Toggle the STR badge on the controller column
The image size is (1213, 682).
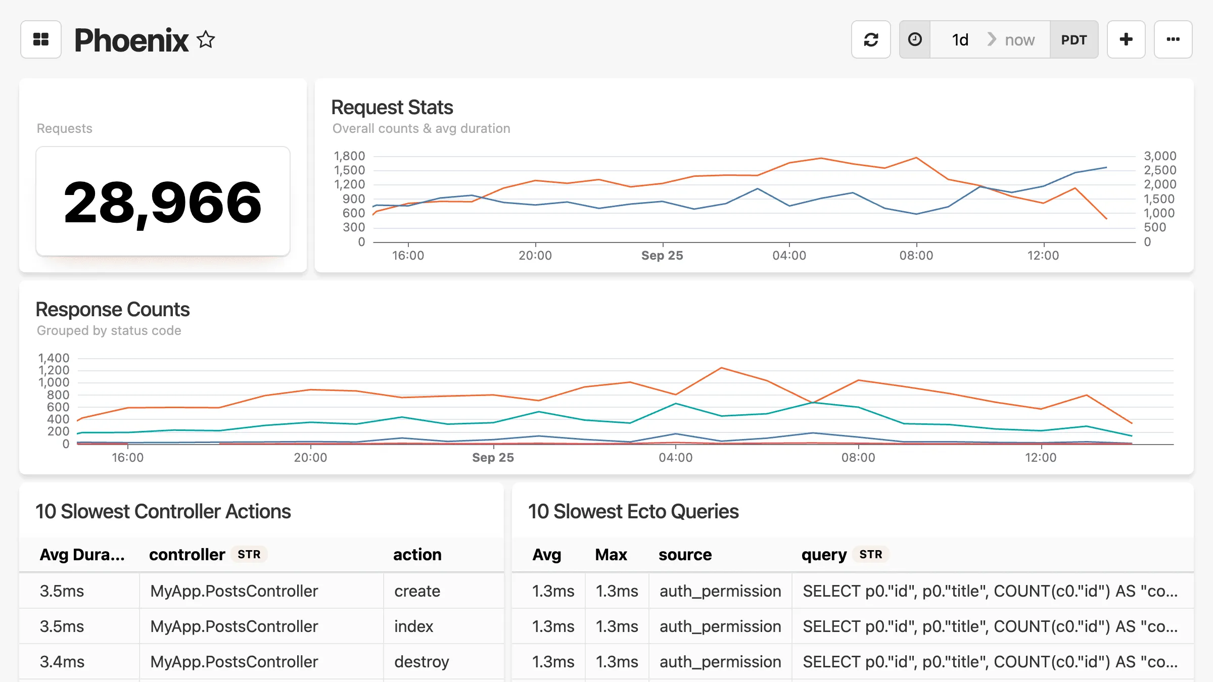tap(249, 554)
